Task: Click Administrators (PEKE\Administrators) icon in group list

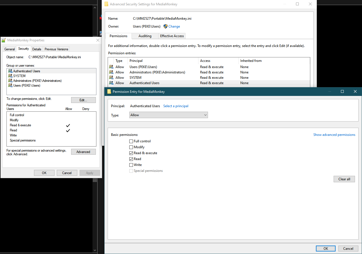Action: point(10,81)
